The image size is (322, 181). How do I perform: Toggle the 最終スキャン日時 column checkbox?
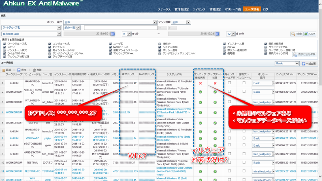pyautogui.click(x=266, y=53)
